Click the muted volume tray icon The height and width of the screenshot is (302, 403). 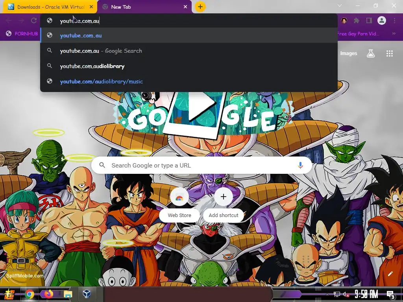tap(346, 294)
